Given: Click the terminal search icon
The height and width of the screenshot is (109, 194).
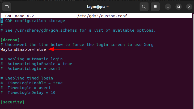Looking at the screenshot, I should pos(144,7).
